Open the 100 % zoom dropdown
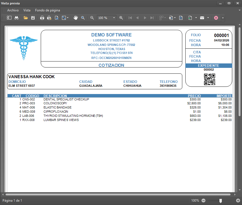The height and width of the screenshot is (205, 242). tap(114, 18)
